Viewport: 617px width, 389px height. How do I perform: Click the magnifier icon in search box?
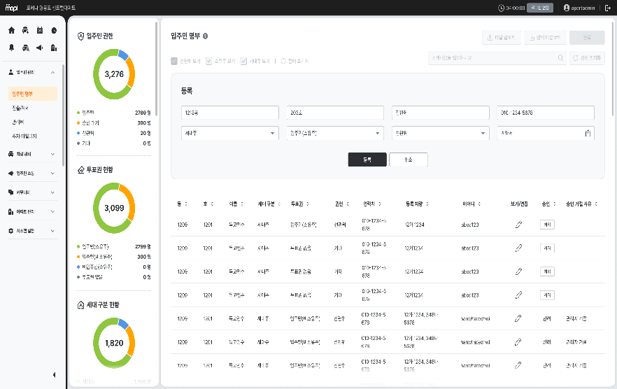560,58
